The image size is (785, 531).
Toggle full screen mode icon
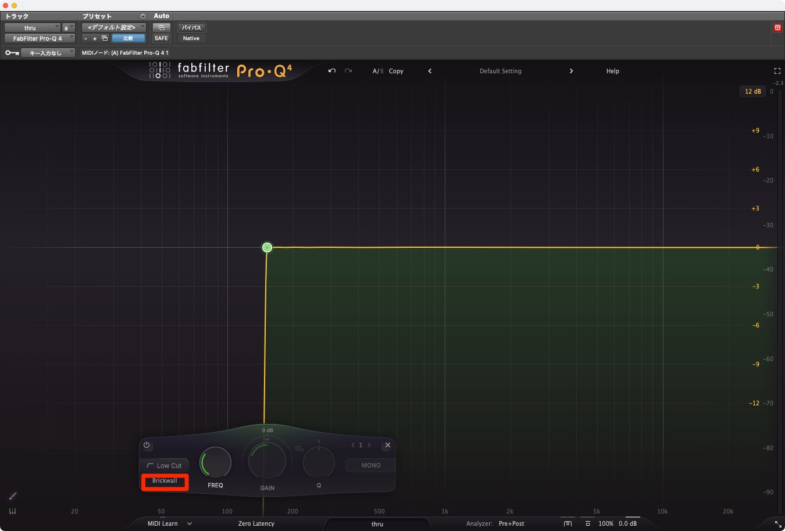coord(777,71)
